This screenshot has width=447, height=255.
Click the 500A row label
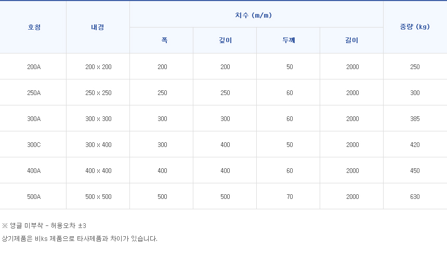[34, 197]
